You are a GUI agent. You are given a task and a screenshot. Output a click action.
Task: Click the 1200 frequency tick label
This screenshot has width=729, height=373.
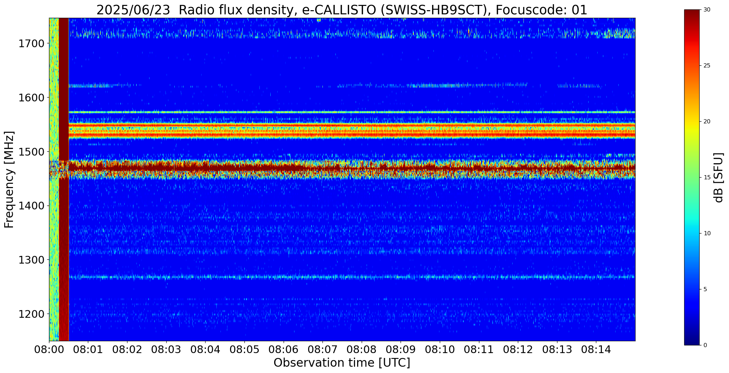click(x=31, y=314)
